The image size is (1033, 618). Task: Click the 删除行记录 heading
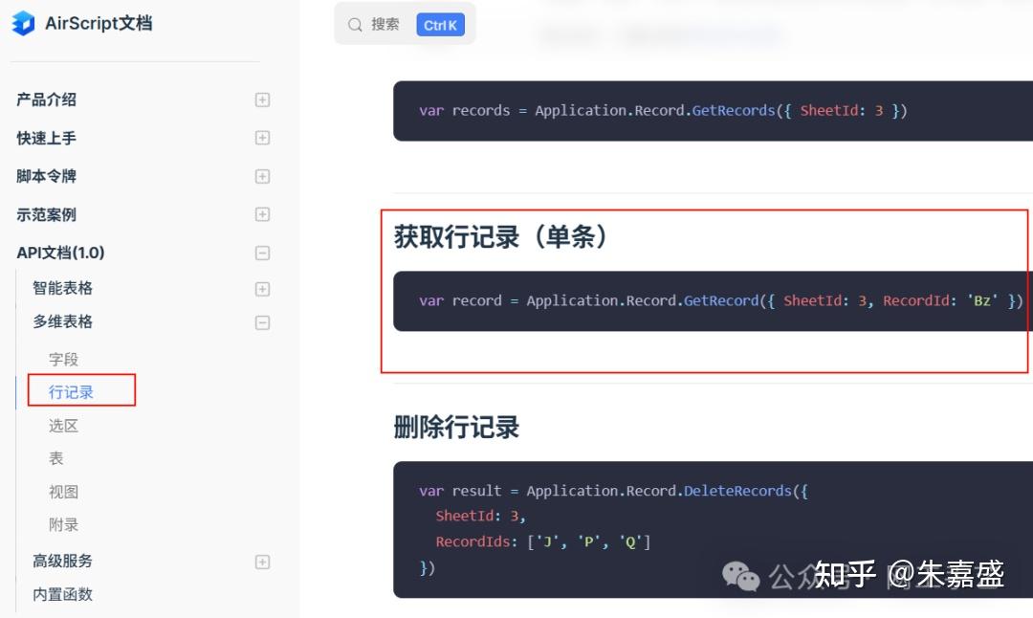click(456, 427)
